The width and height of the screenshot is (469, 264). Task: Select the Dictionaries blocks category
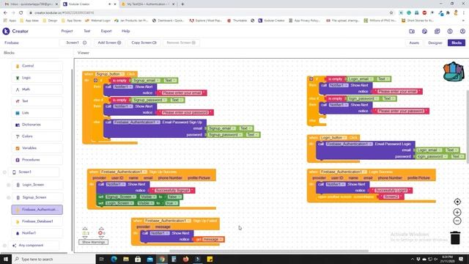point(37,125)
